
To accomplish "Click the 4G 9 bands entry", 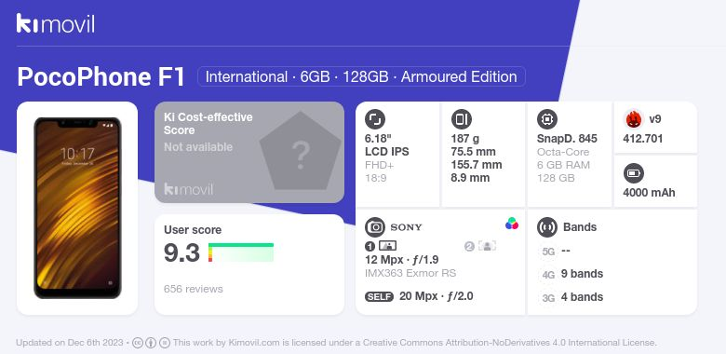I will [x=571, y=274].
